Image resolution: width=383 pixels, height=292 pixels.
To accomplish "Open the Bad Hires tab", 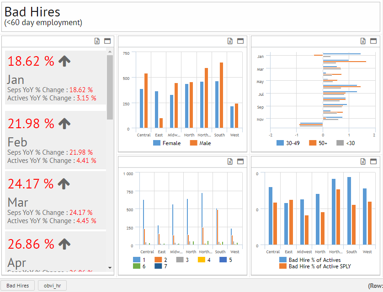I will pos(18,286).
